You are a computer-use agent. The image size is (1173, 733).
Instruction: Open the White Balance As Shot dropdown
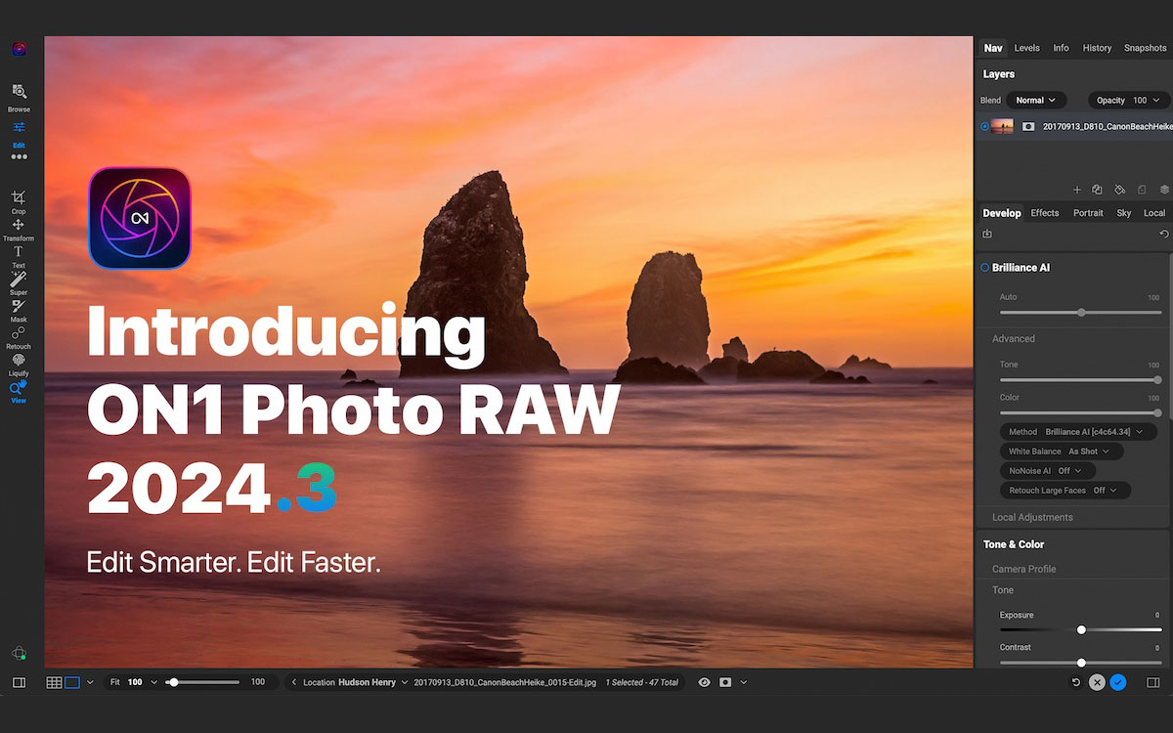pyautogui.click(x=1061, y=452)
